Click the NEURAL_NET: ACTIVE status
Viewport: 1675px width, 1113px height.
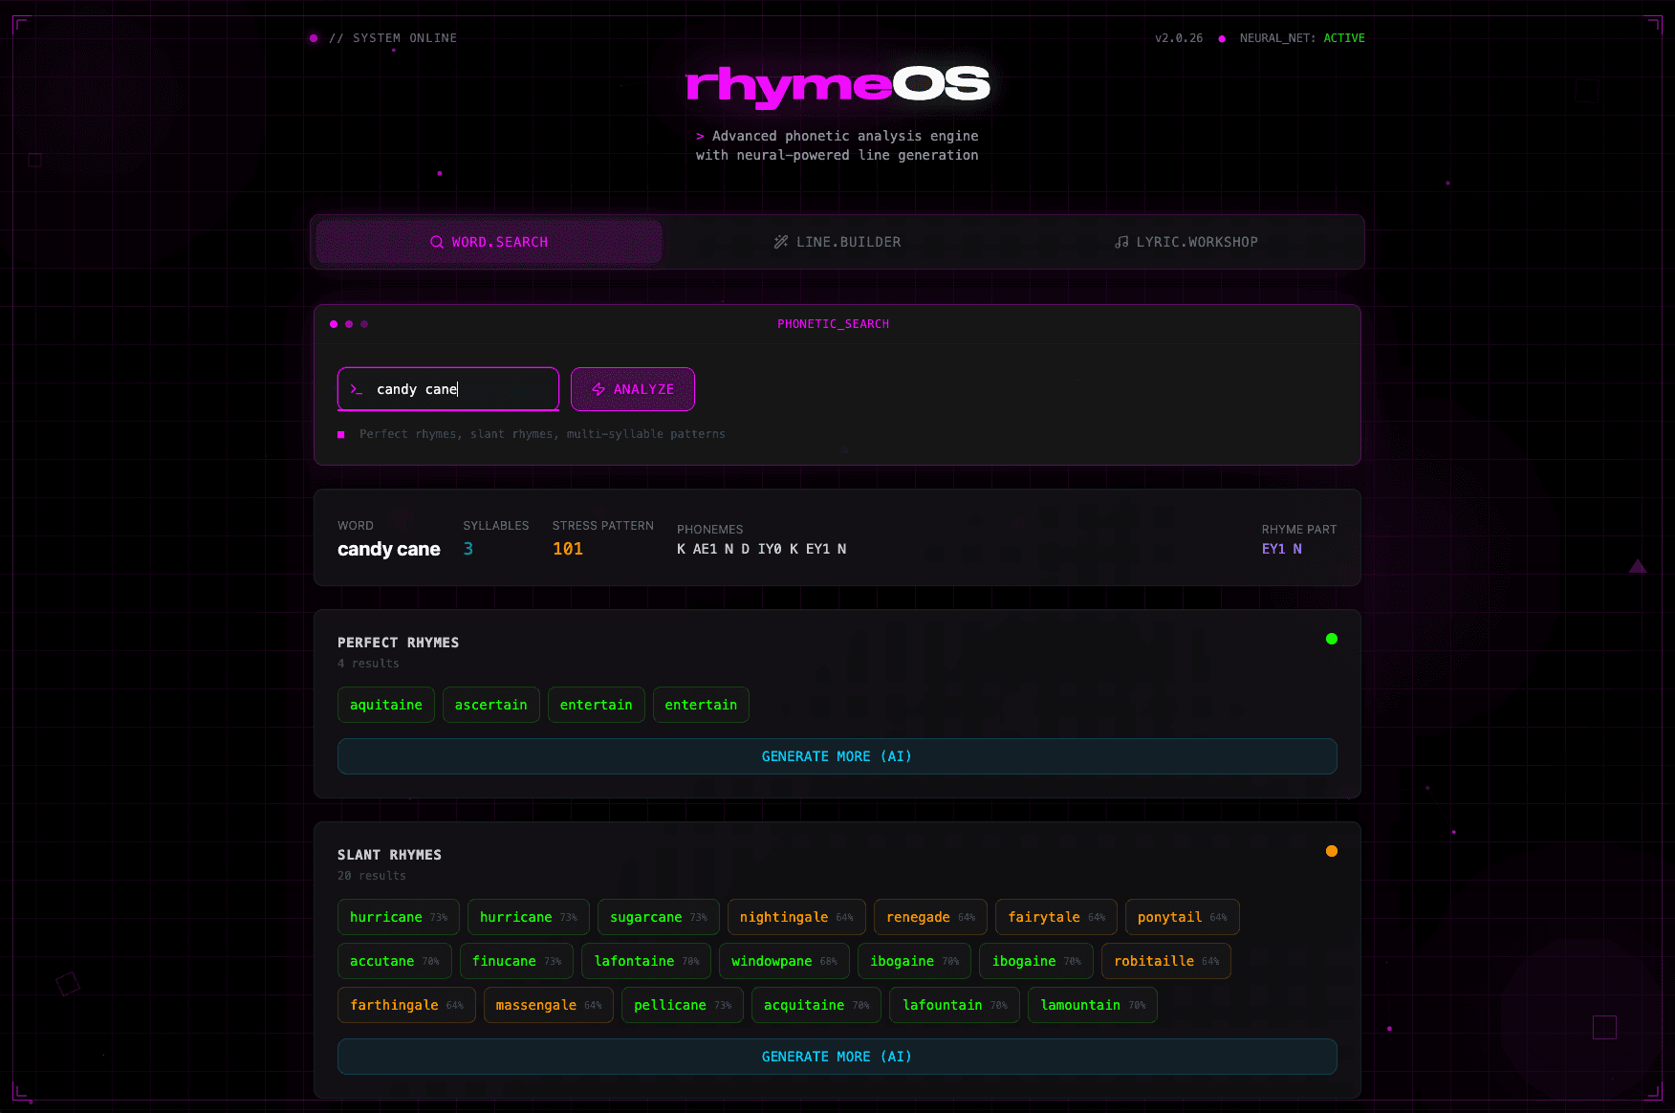(x=1302, y=38)
